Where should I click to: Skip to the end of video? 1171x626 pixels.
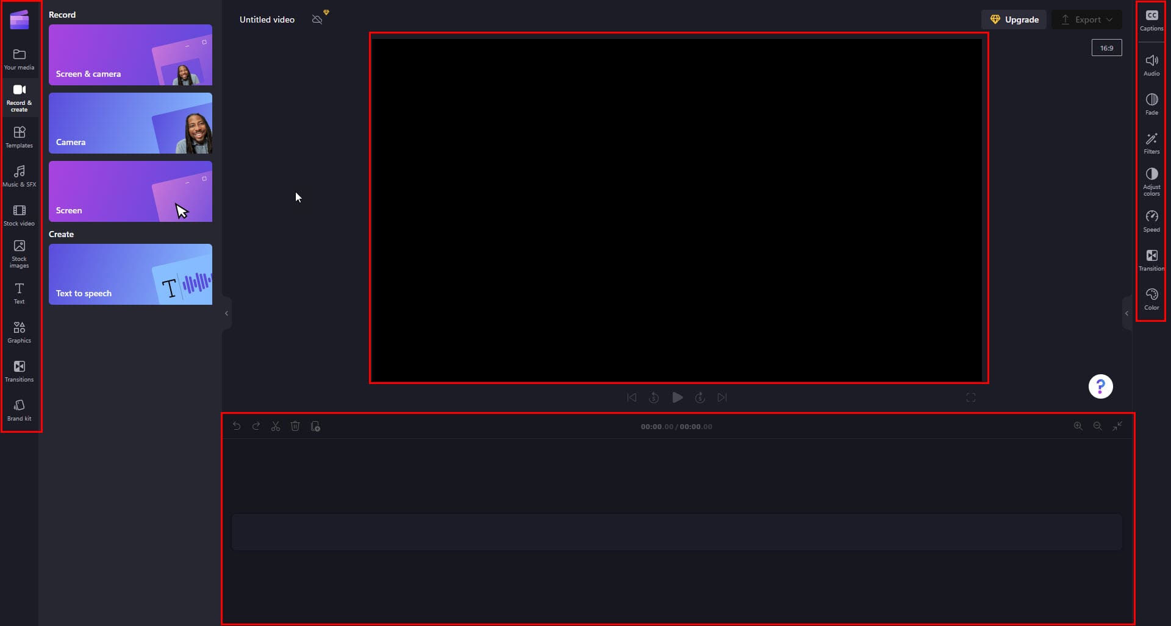(722, 397)
